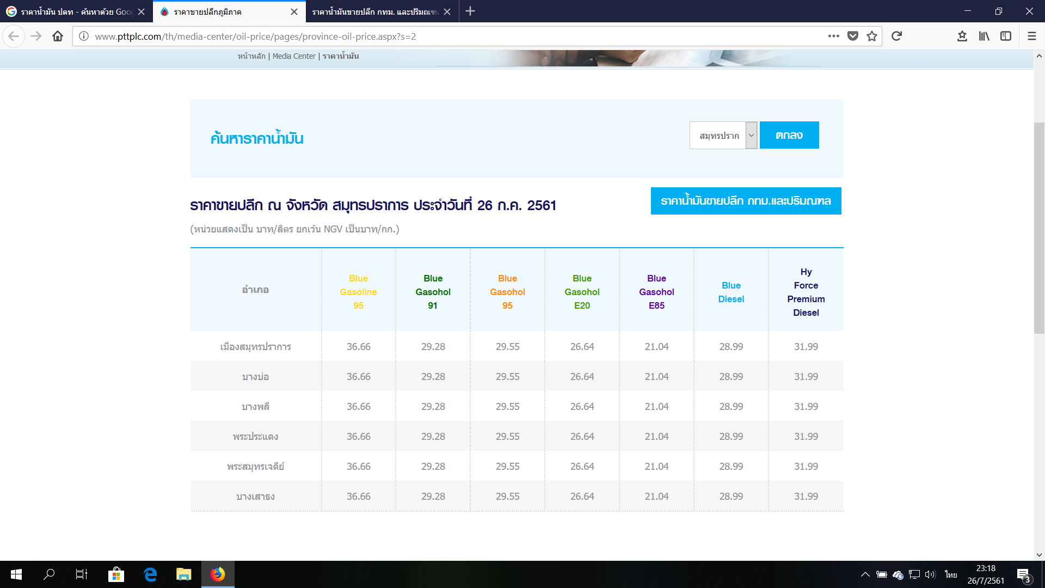The width and height of the screenshot is (1045, 588).
Task: Reload the current page
Action: [896, 36]
